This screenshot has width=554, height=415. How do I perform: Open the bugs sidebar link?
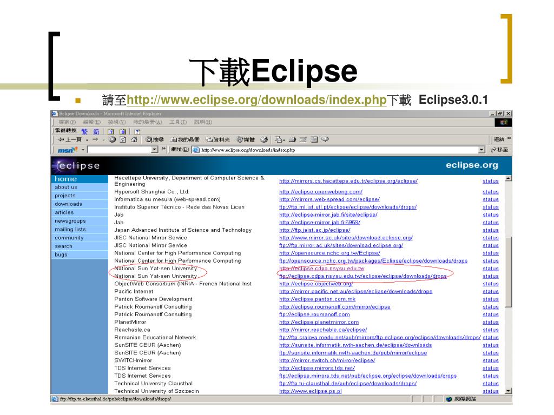point(61,255)
